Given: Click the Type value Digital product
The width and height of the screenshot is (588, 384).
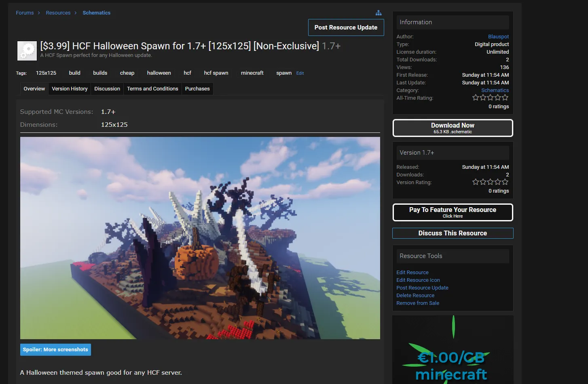Looking at the screenshot, I should coord(492,44).
